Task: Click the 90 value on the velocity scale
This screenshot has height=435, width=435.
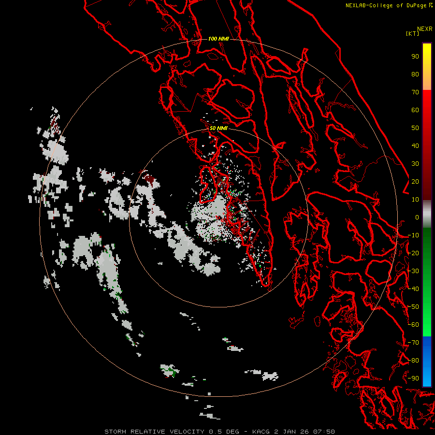Action: click(415, 57)
